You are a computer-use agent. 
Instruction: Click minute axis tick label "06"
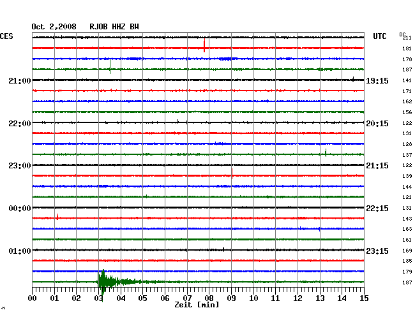(x=165, y=298)
